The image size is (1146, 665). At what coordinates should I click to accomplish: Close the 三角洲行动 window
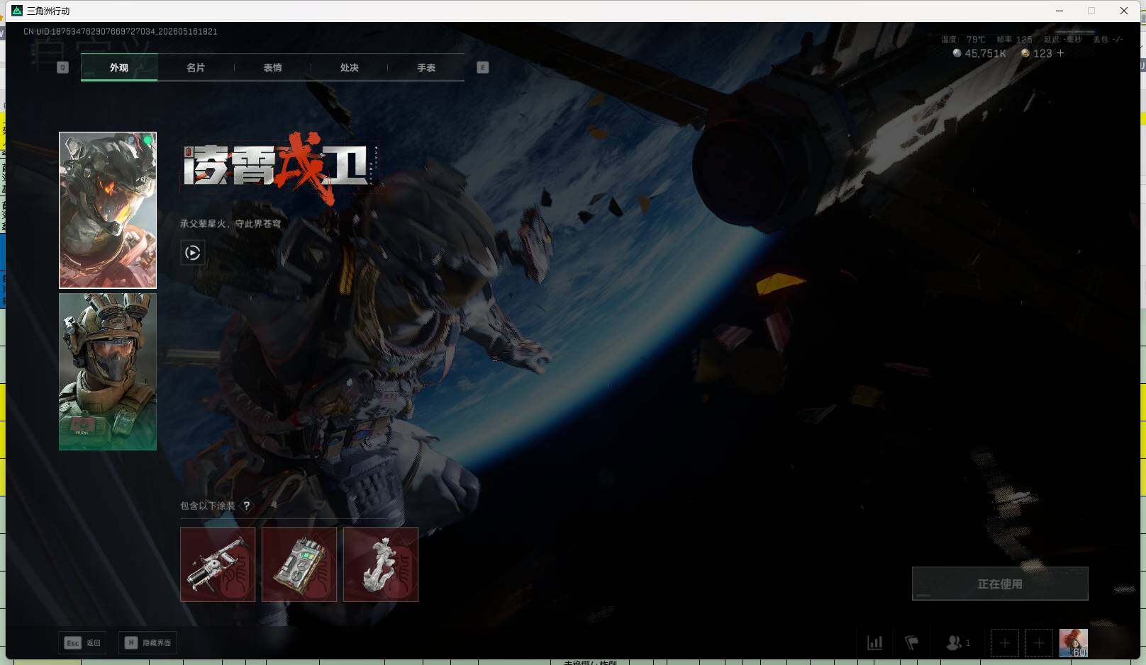coord(1124,11)
